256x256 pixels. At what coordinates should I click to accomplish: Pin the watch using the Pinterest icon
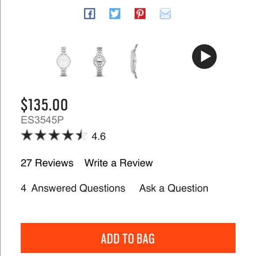[140, 14]
